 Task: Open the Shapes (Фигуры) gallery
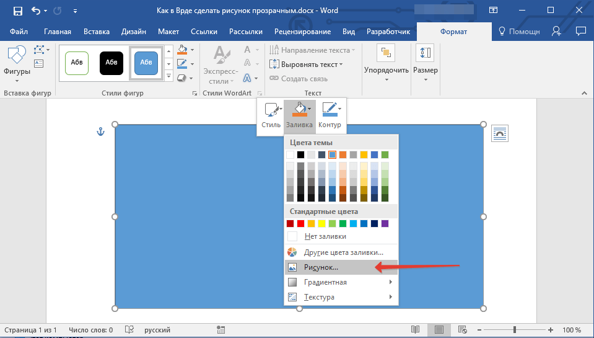(17, 61)
